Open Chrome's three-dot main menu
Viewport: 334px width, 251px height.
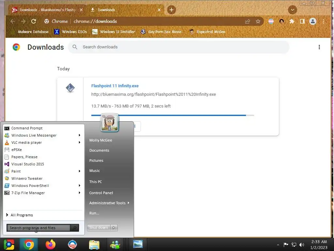coord(323,21)
